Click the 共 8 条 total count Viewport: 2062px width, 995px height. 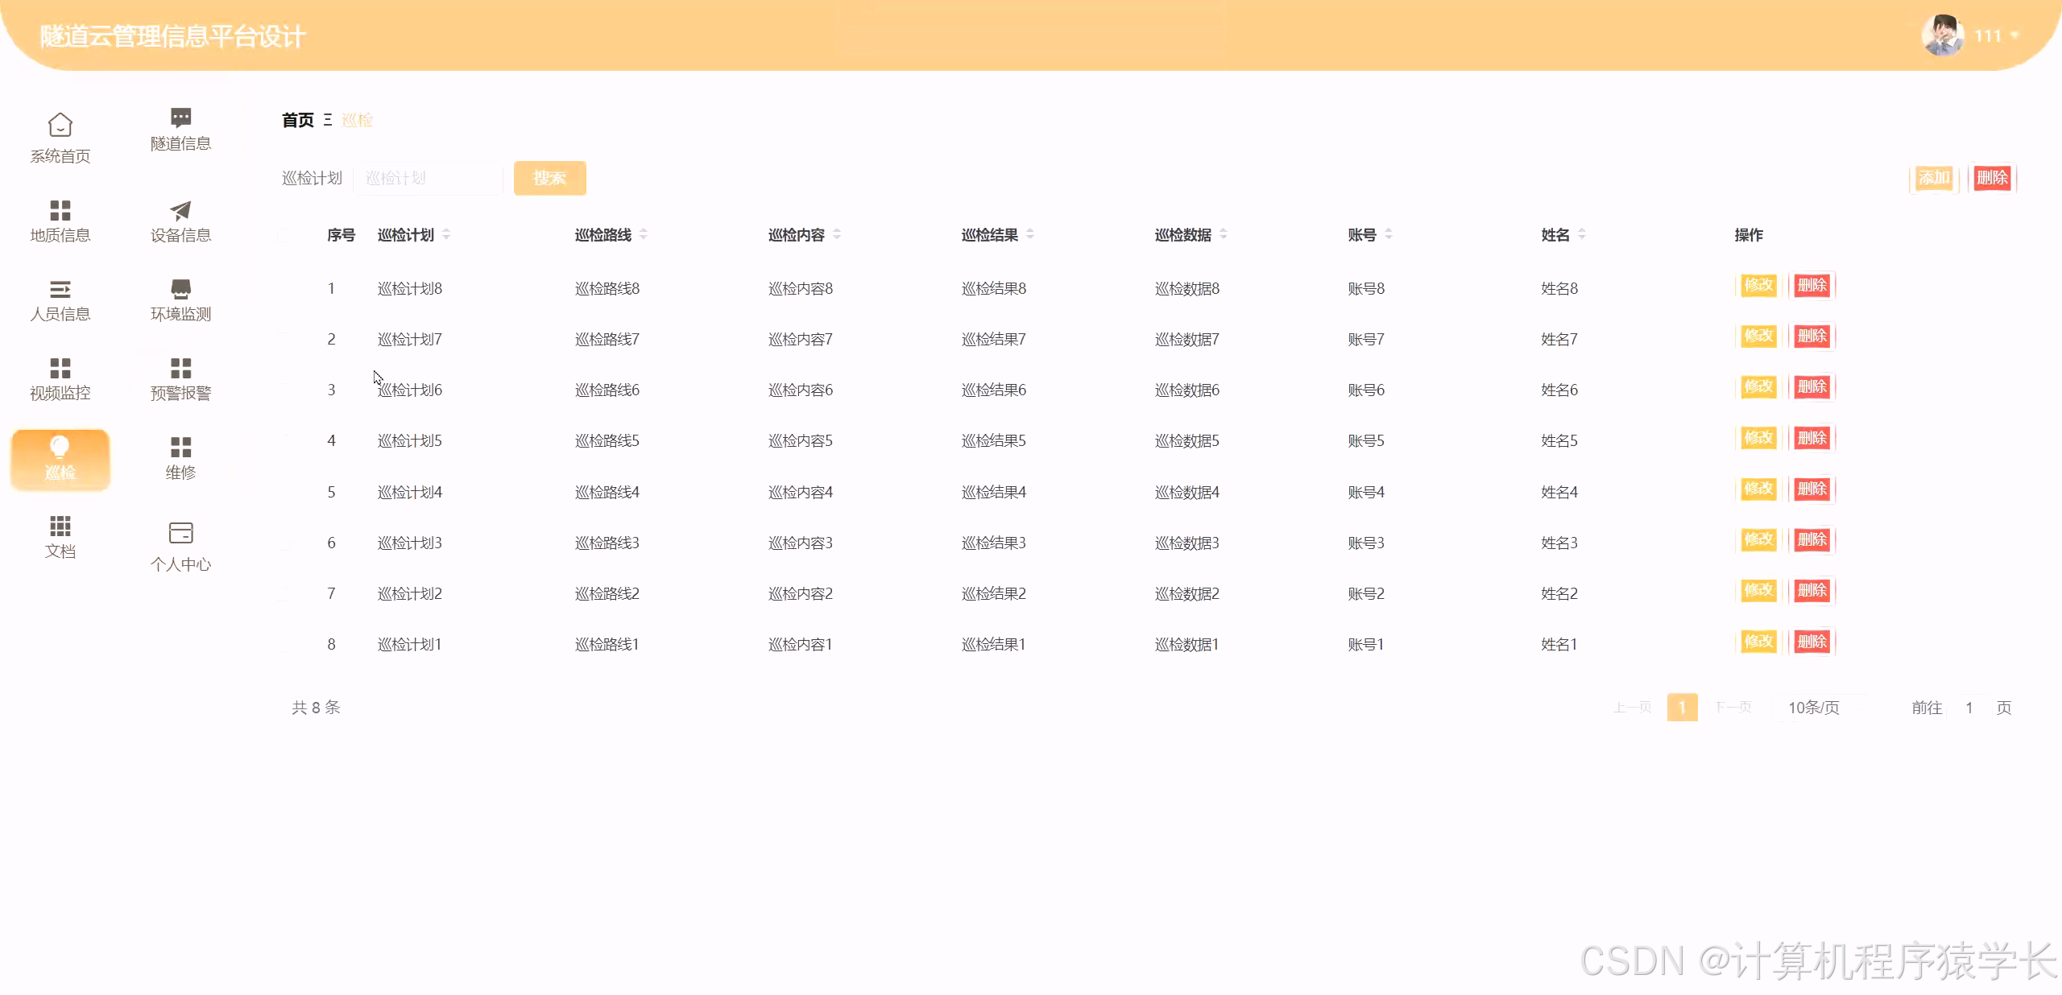point(316,708)
